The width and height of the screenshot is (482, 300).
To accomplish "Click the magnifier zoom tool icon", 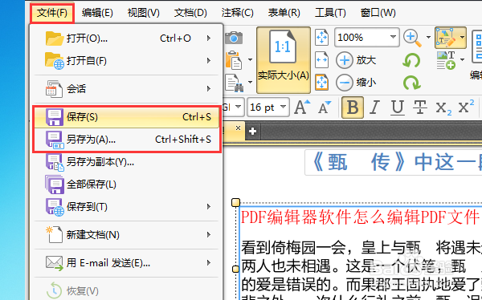I will 412,38.
